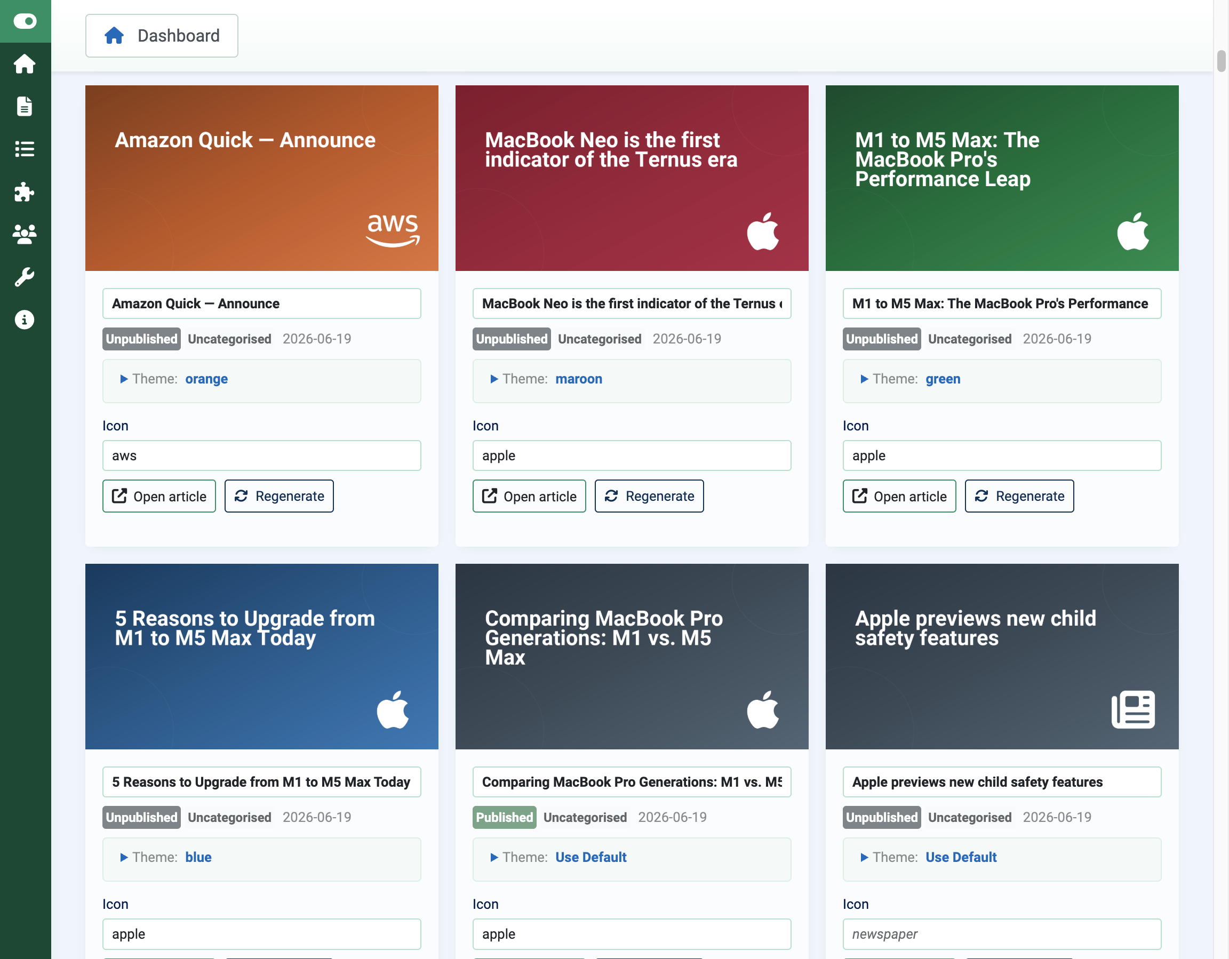Toggle Unpublished status on child safety card
This screenshot has height=959, width=1229.
[882, 817]
